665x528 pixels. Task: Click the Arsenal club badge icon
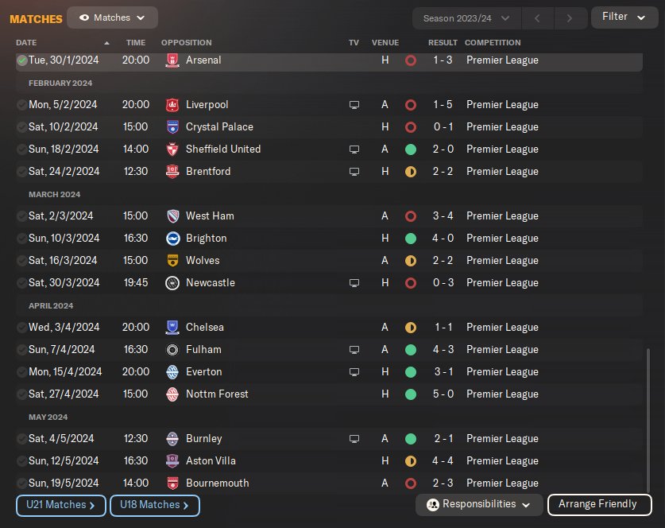172,60
